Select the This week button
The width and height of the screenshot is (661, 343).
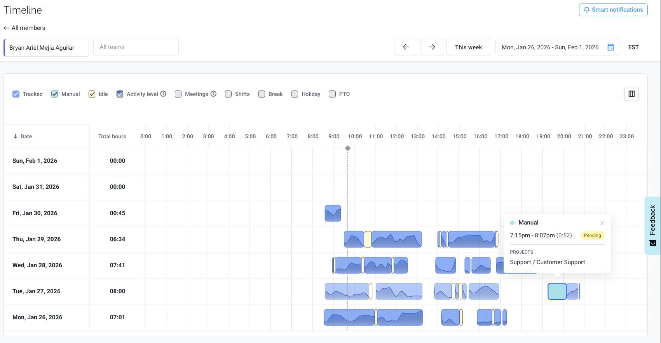click(x=468, y=47)
